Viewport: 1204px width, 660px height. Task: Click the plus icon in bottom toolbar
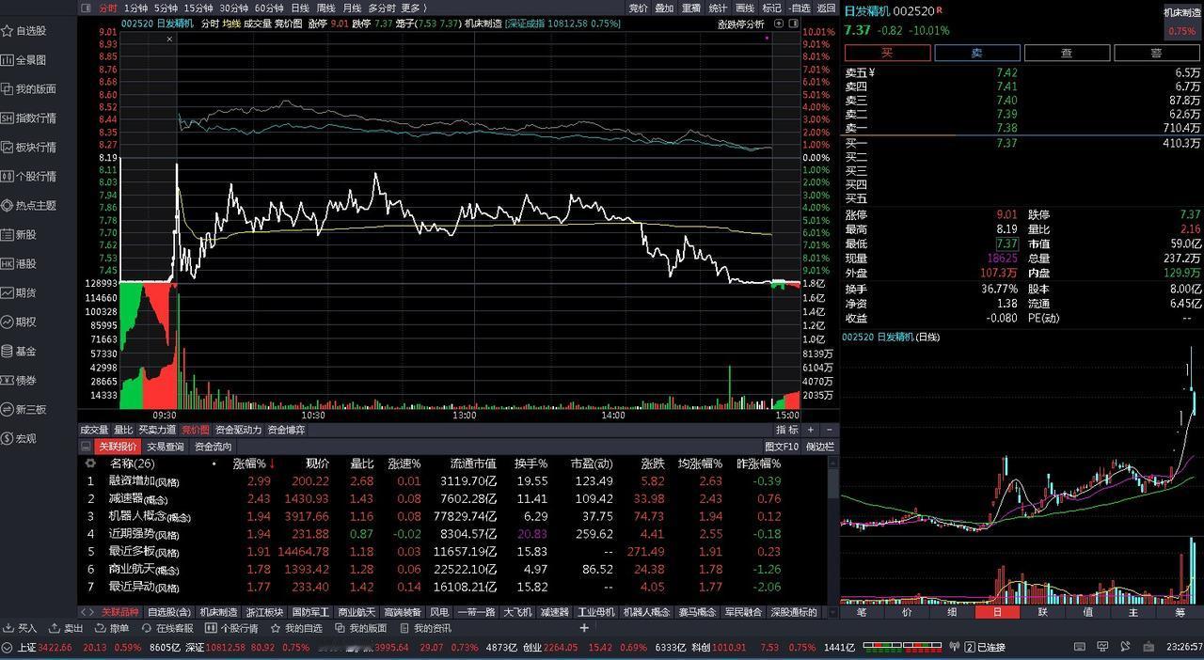584,628
